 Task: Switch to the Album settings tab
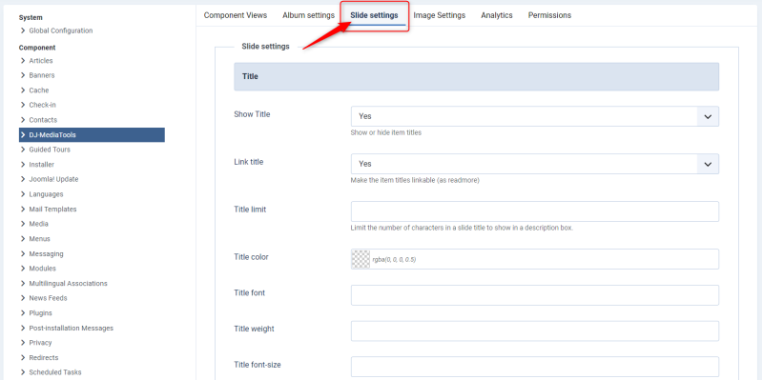tap(308, 15)
